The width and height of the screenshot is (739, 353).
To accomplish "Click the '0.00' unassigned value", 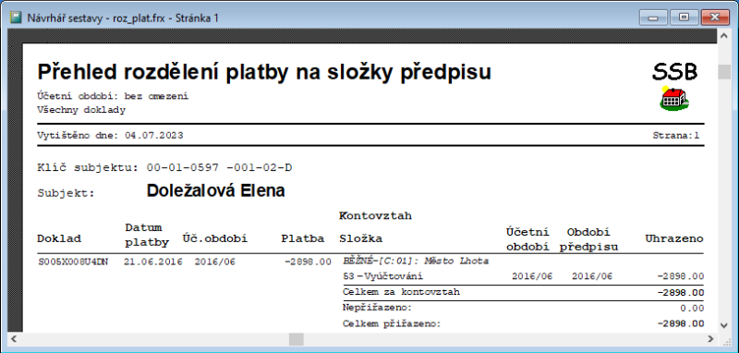I will click(691, 309).
